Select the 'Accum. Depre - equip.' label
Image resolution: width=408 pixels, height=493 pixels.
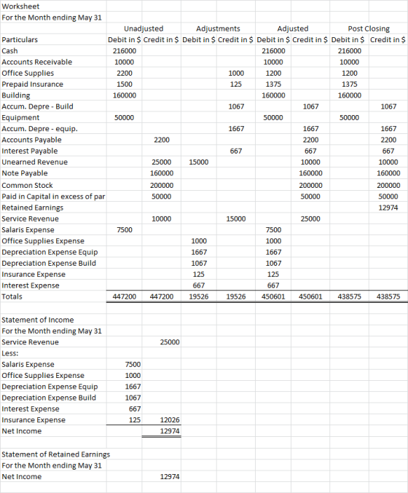(x=39, y=129)
